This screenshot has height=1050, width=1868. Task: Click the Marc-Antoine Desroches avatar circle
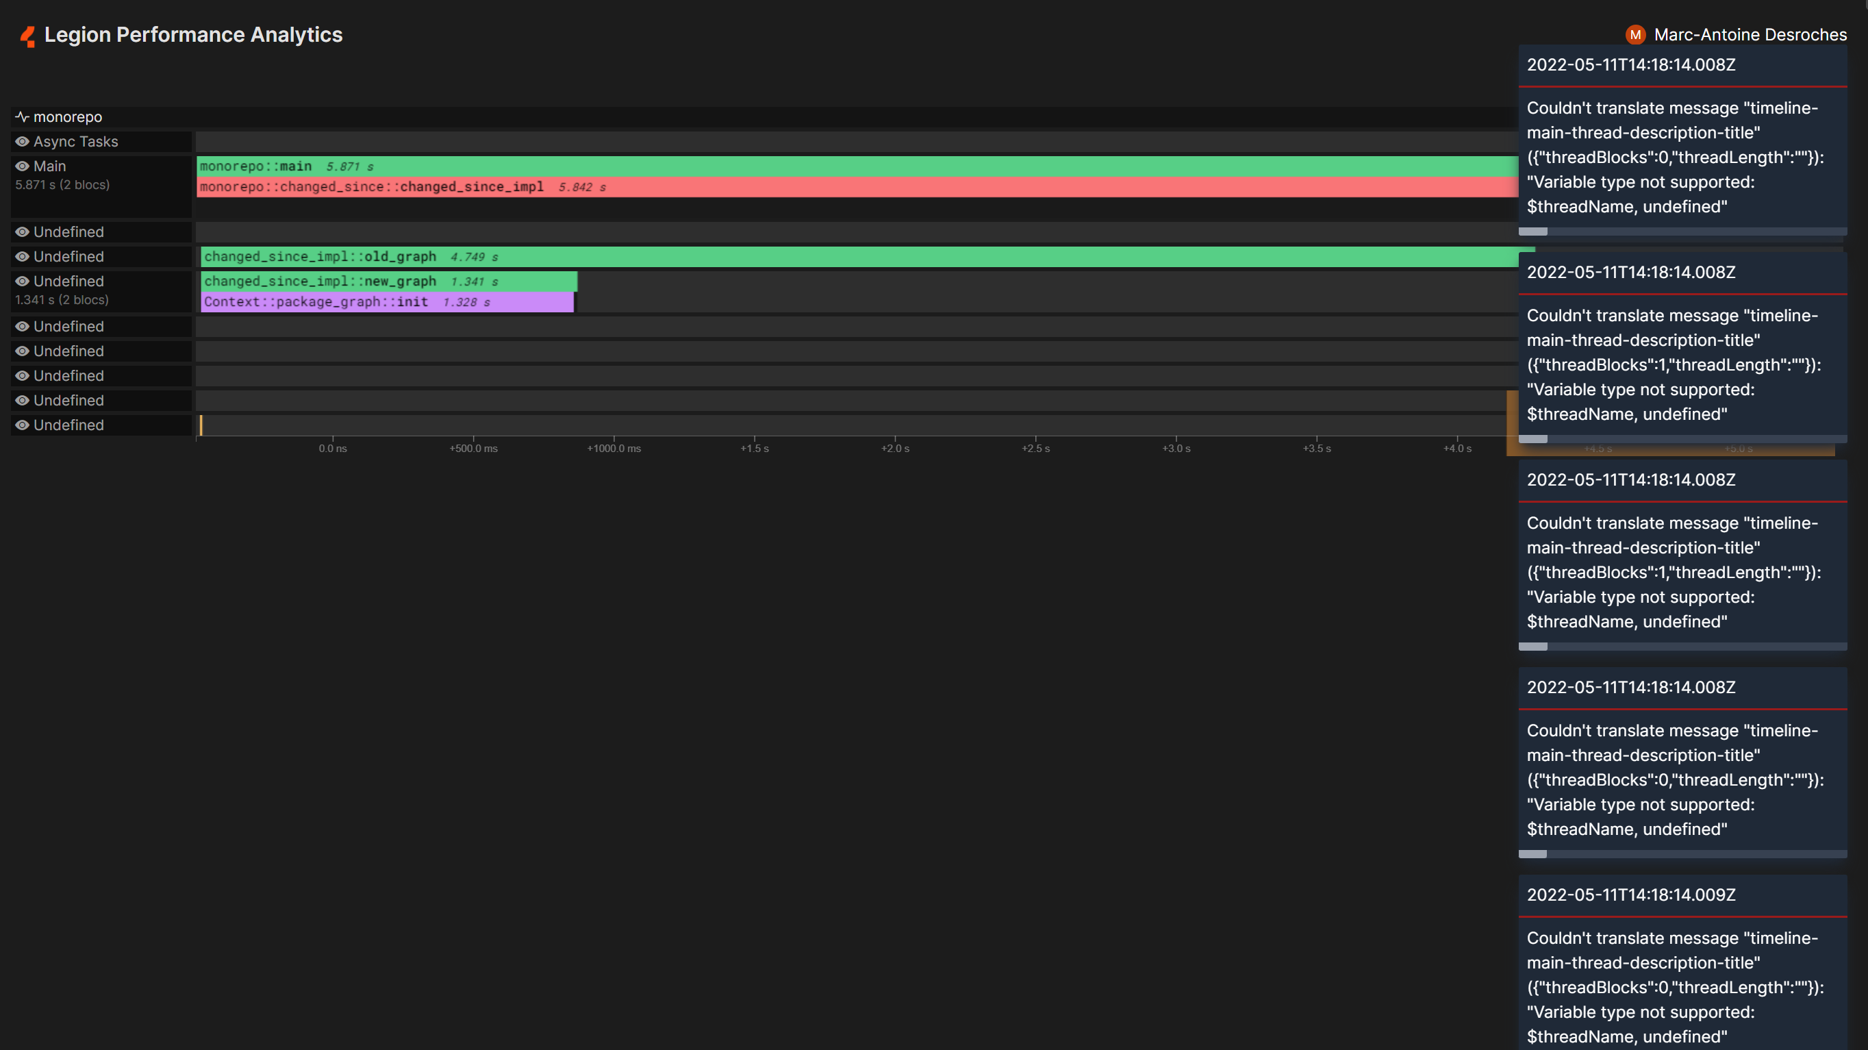coord(1636,34)
